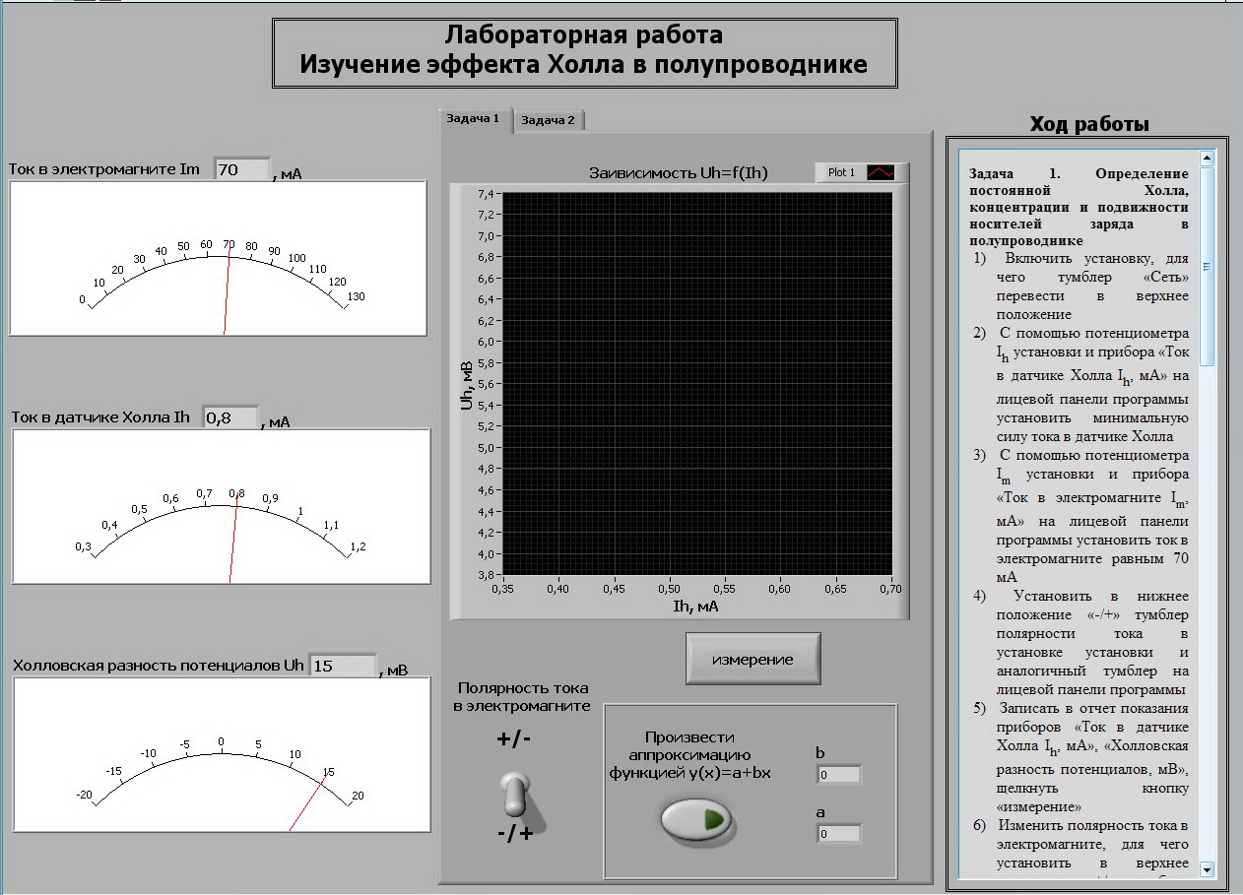
Task: Click the Ток в электромагните Im value field
Action: click(242, 169)
